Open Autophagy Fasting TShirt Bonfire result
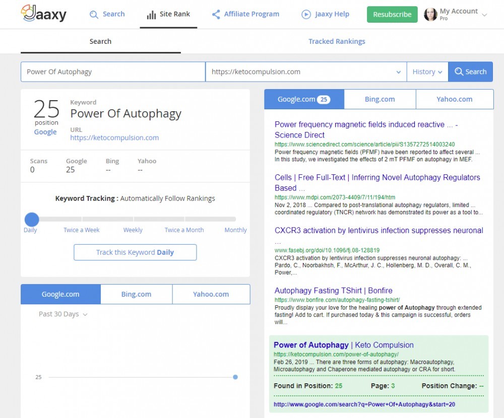The width and height of the screenshot is (504, 418). click(333, 291)
